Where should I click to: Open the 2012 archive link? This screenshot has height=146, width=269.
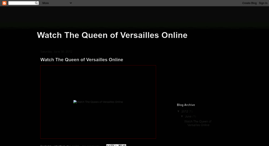coord(185,111)
